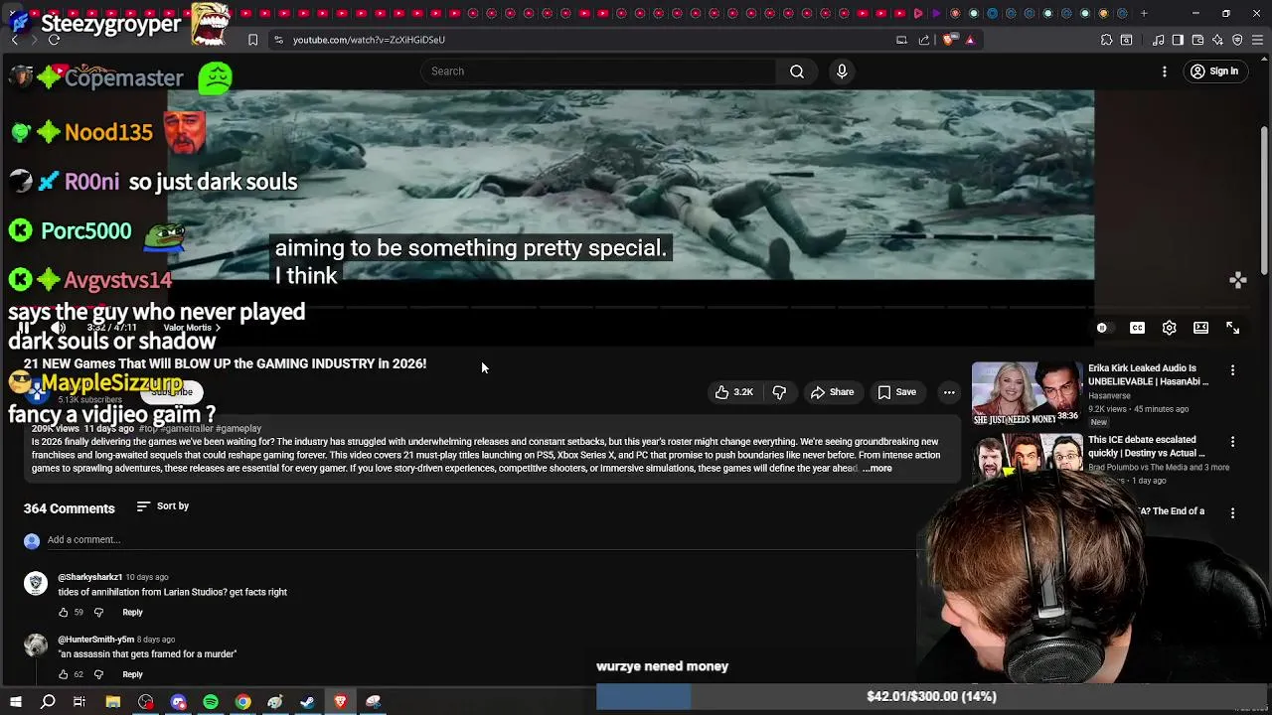This screenshot has height=715, width=1272.
Task: Open @Sharkysharkz1 channel link
Action: click(x=89, y=577)
